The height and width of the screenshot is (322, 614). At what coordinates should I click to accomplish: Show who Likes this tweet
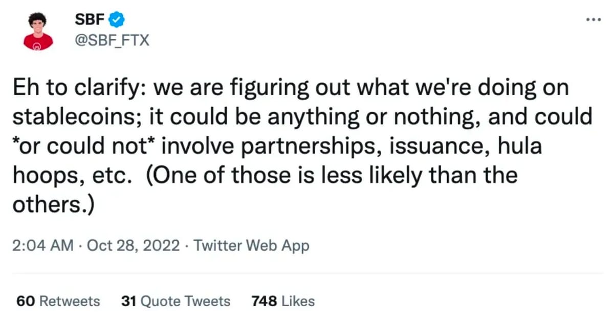pos(283,301)
